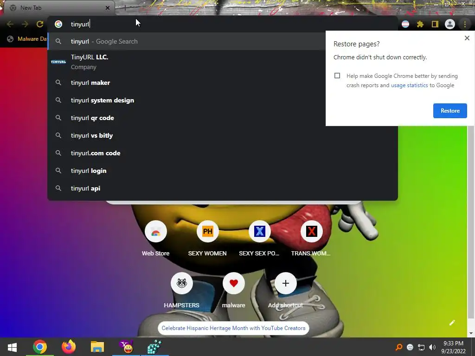Screen dimensions: 475x356
Task: Launch Firefox from the taskbar
Action: tap(69, 347)
